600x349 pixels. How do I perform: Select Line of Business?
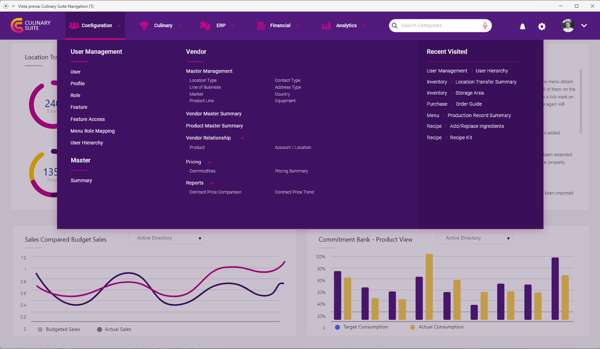[205, 87]
